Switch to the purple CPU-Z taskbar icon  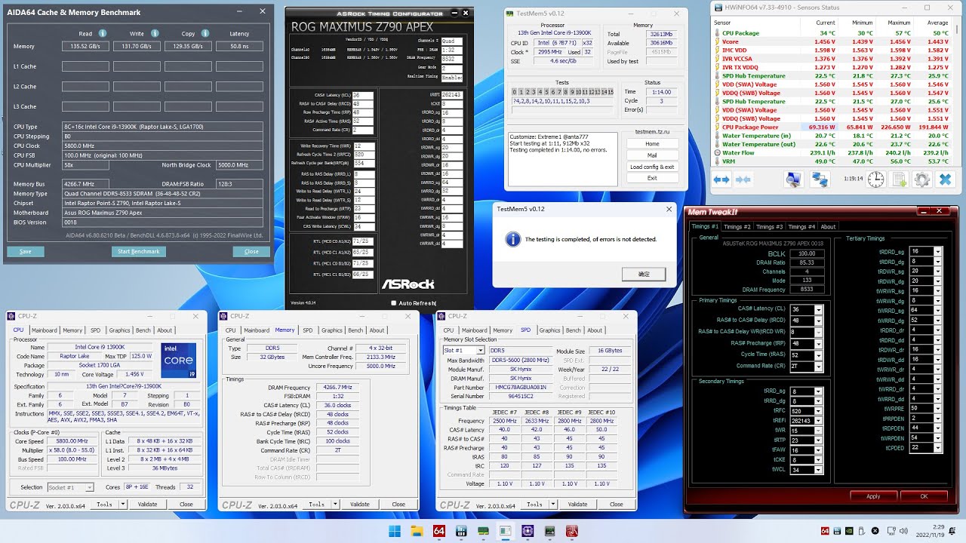tap(528, 531)
